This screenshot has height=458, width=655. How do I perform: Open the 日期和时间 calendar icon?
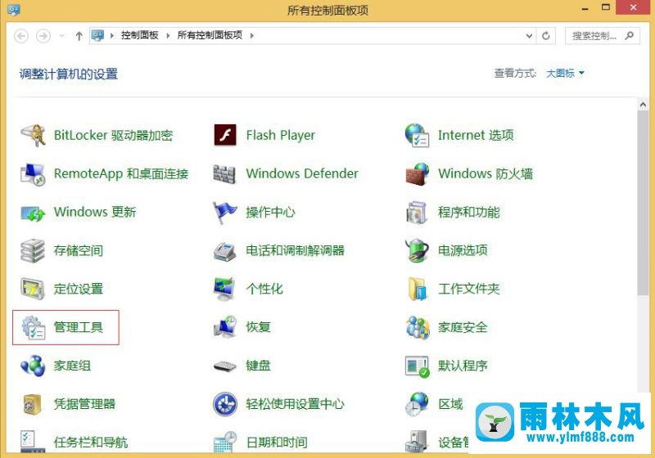pyautogui.click(x=225, y=442)
